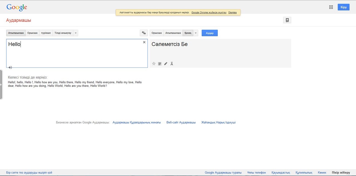This screenshot has height=176, width=356.
Task: Click the Ä transliteration icon
Action: 172,64
